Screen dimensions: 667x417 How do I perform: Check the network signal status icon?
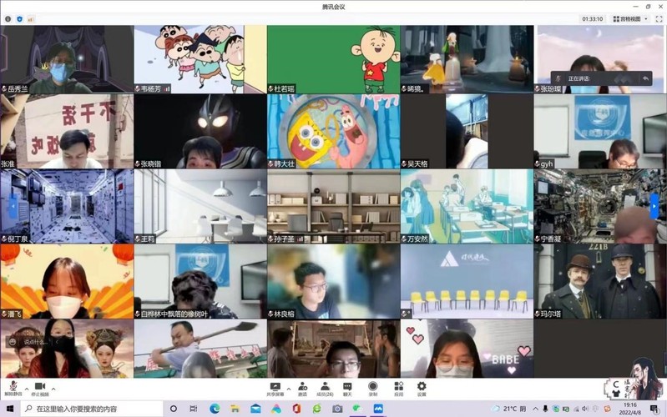click(x=31, y=18)
